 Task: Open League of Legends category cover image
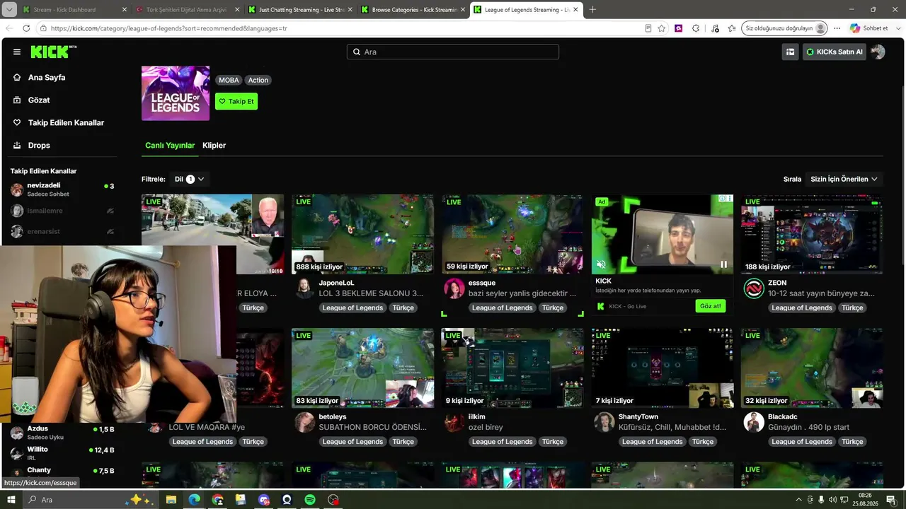point(176,93)
